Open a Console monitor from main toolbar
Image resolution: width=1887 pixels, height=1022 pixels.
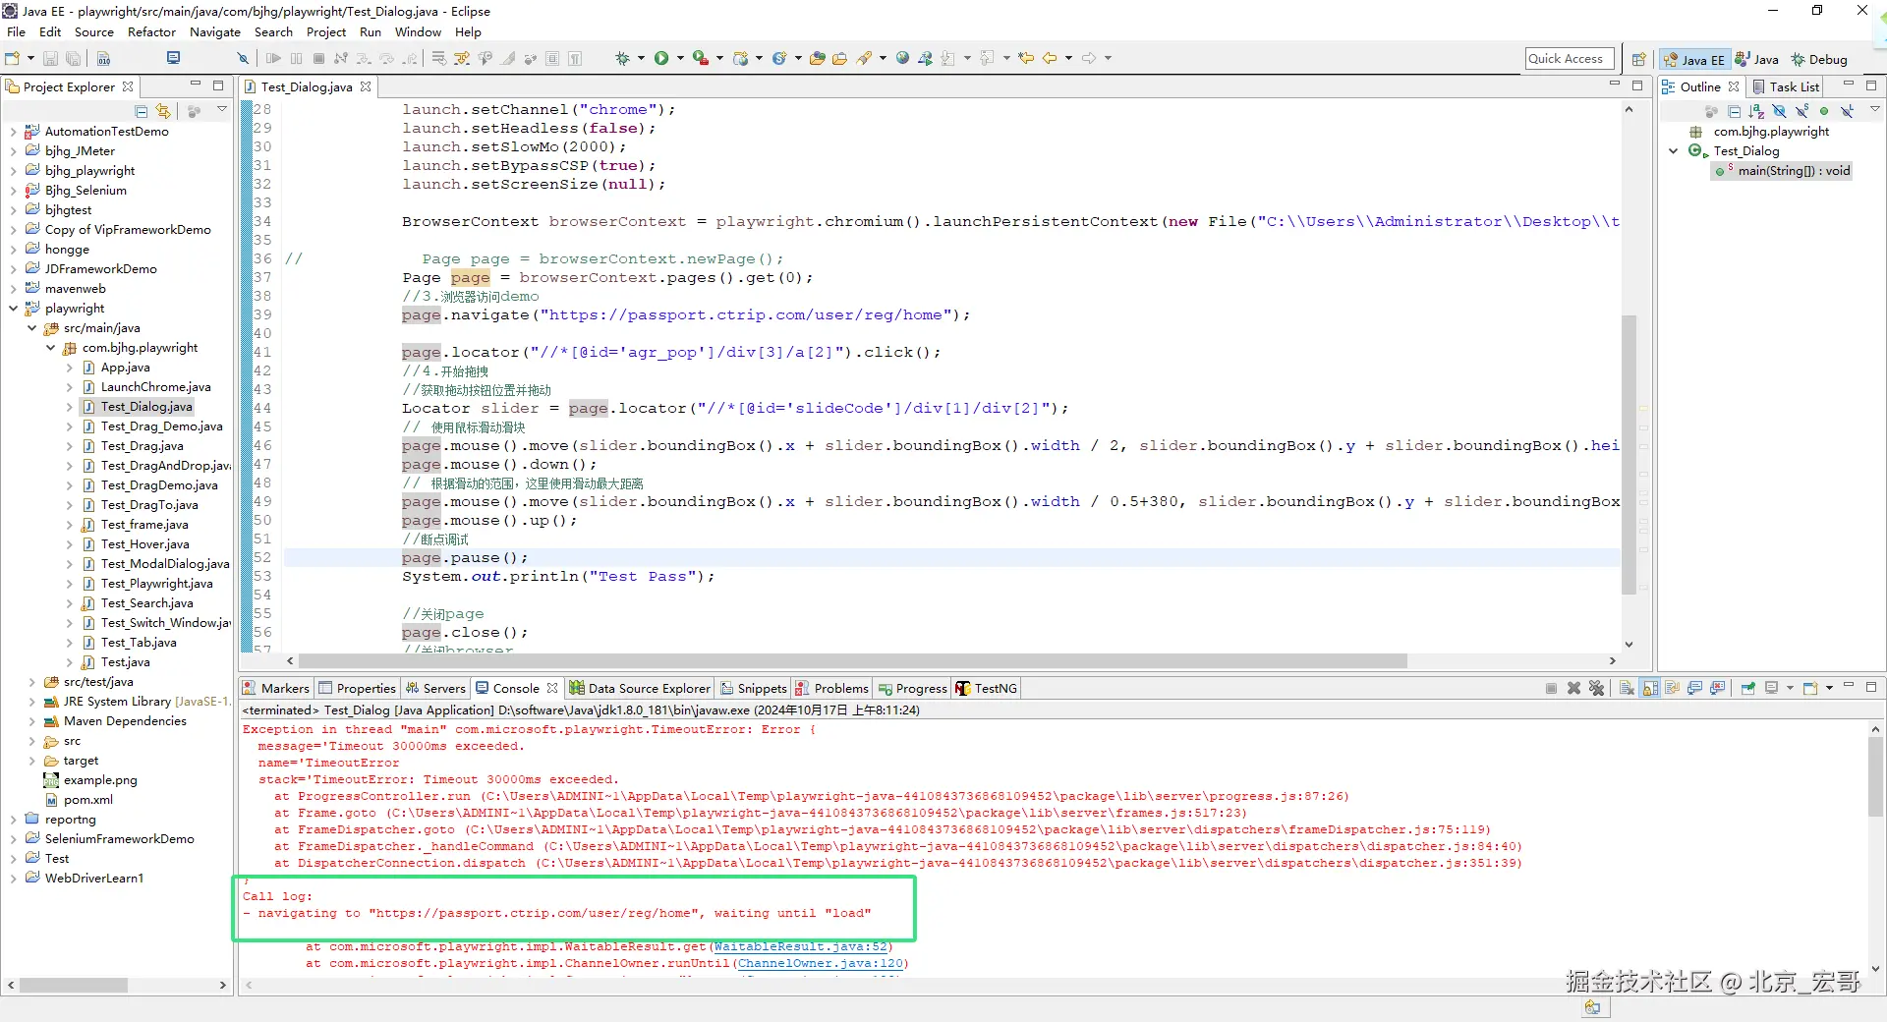[x=174, y=59]
